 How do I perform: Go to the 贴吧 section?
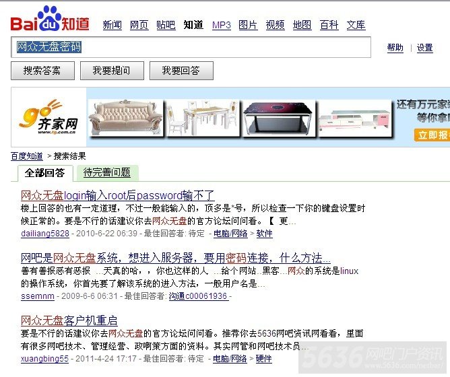coord(166,25)
